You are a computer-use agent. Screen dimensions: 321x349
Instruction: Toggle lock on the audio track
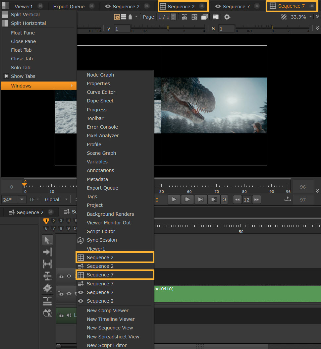point(61,315)
